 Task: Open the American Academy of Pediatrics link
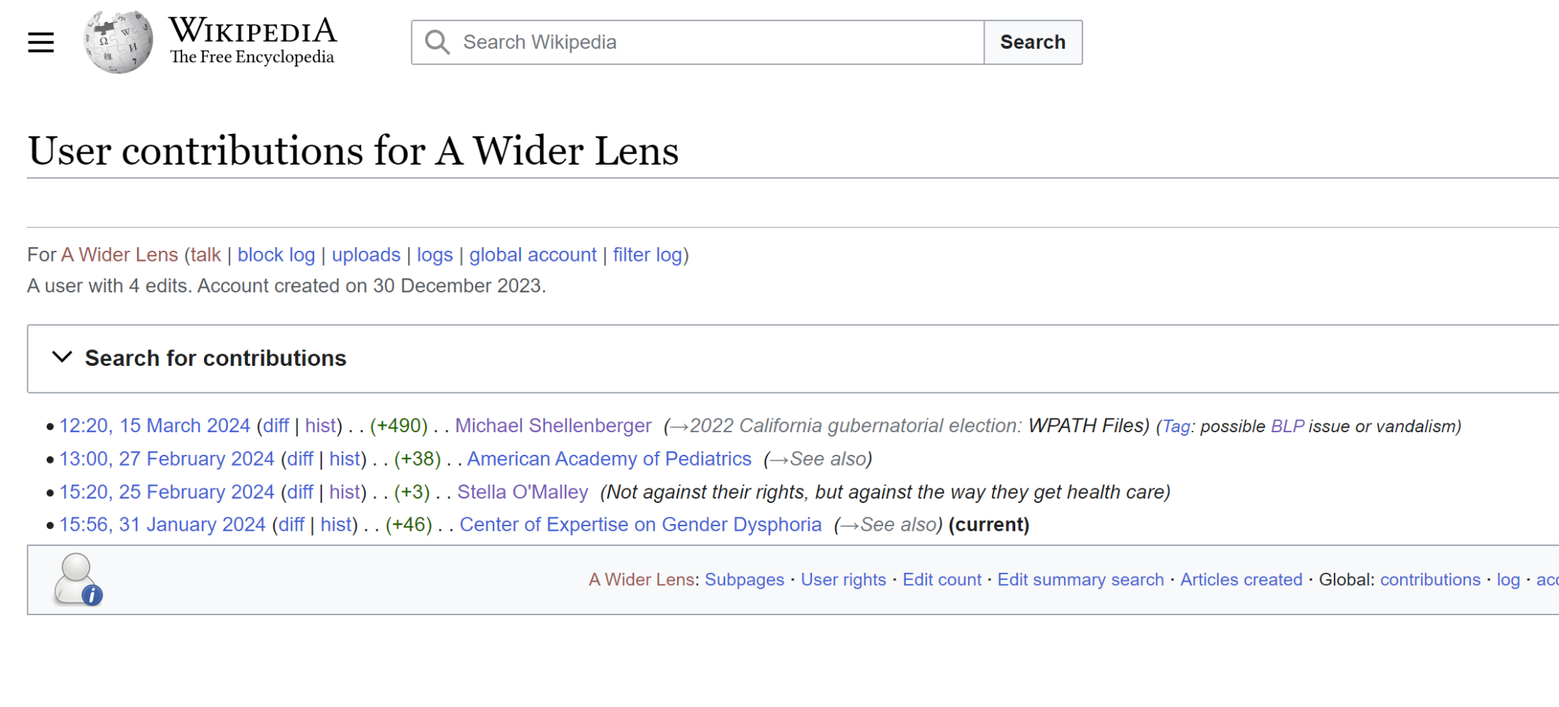(x=609, y=459)
